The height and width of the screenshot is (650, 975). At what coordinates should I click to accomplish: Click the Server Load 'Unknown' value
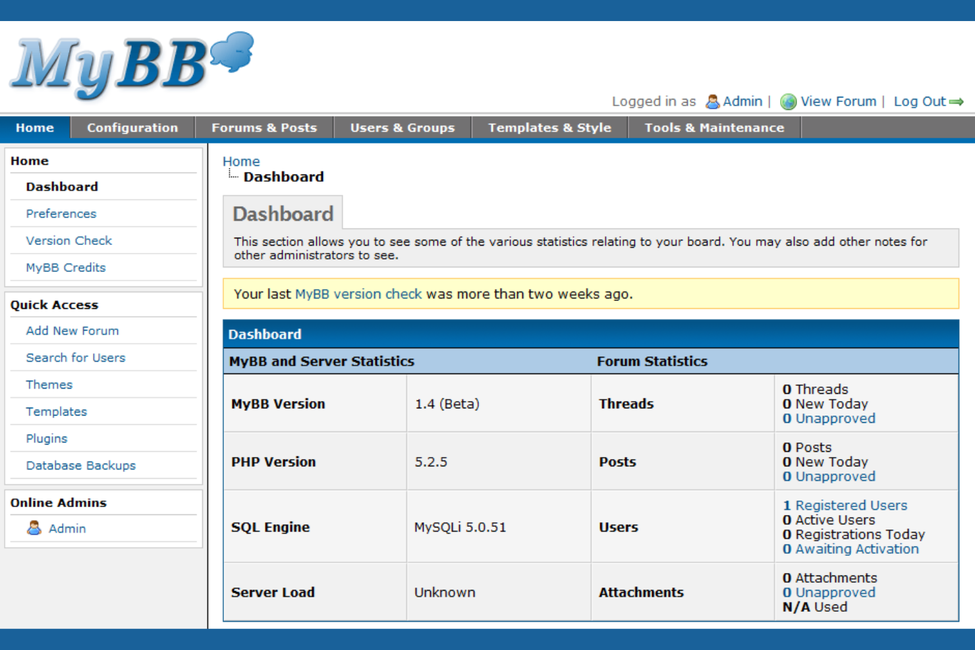click(x=445, y=593)
